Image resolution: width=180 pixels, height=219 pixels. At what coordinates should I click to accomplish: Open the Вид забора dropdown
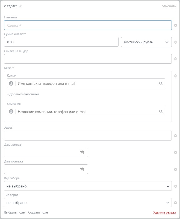coord(88,186)
